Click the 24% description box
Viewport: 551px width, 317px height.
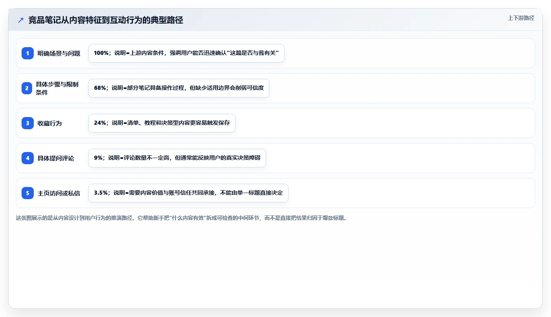pyautogui.click(x=162, y=123)
